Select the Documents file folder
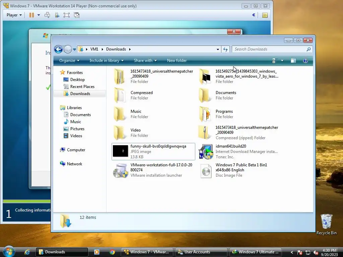Viewport: 343px width, 257px height. pyautogui.click(x=238, y=95)
